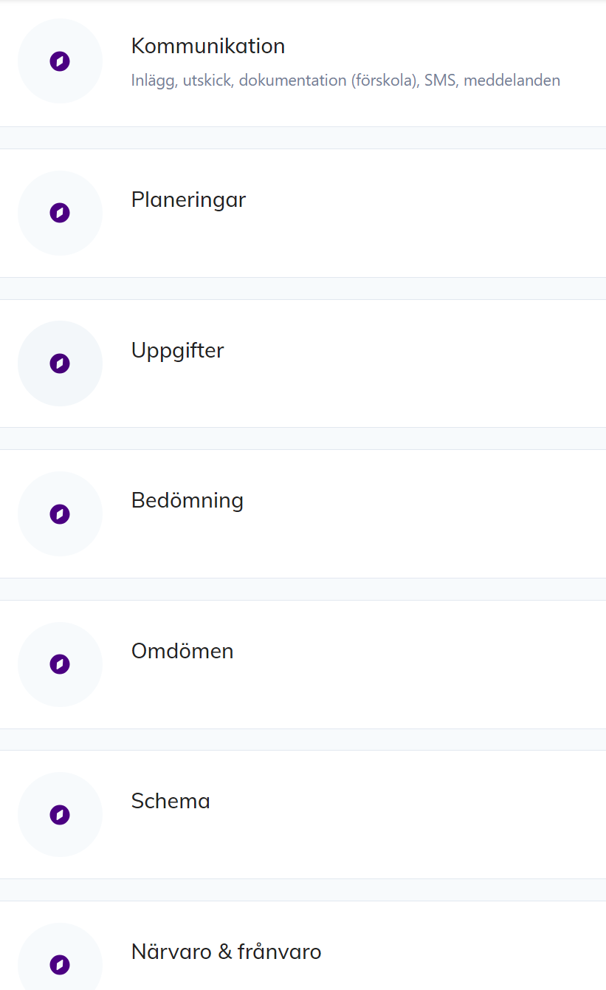Image resolution: width=606 pixels, height=990 pixels.
Task: Select the icon next to Uppgifter
Action: pos(60,363)
